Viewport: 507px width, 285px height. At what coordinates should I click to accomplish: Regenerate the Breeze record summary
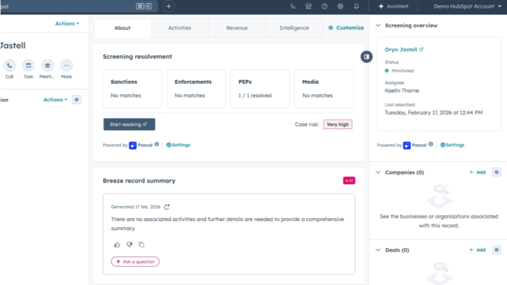(167, 207)
